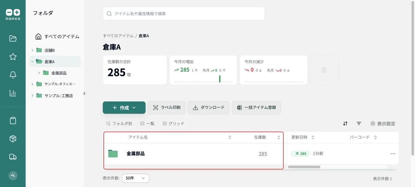415x187 pixels.
Task: Sort by アイテム名 column arrows
Action: tap(230, 137)
